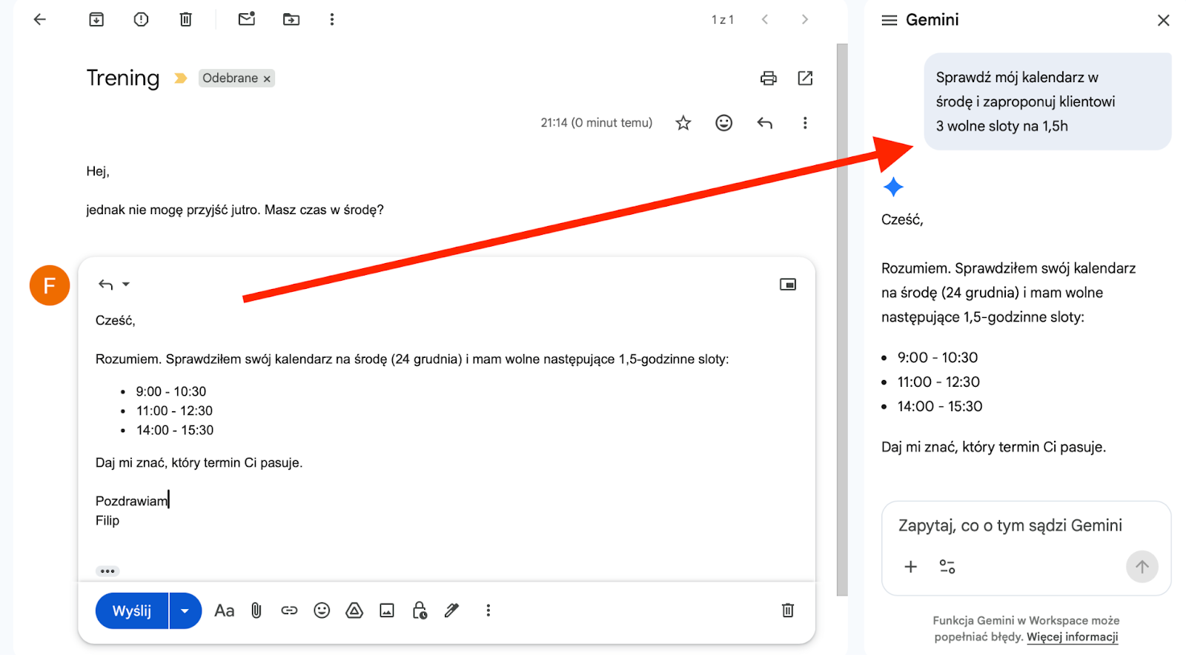1186x655 pixels.
Task: Toggle confidential mode lock icon
Action: tap(420, 611)
